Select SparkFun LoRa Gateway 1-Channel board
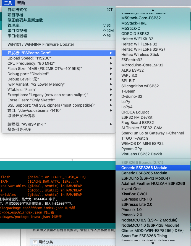This screenshot has width=191, height=246. (x=153, y=133)
